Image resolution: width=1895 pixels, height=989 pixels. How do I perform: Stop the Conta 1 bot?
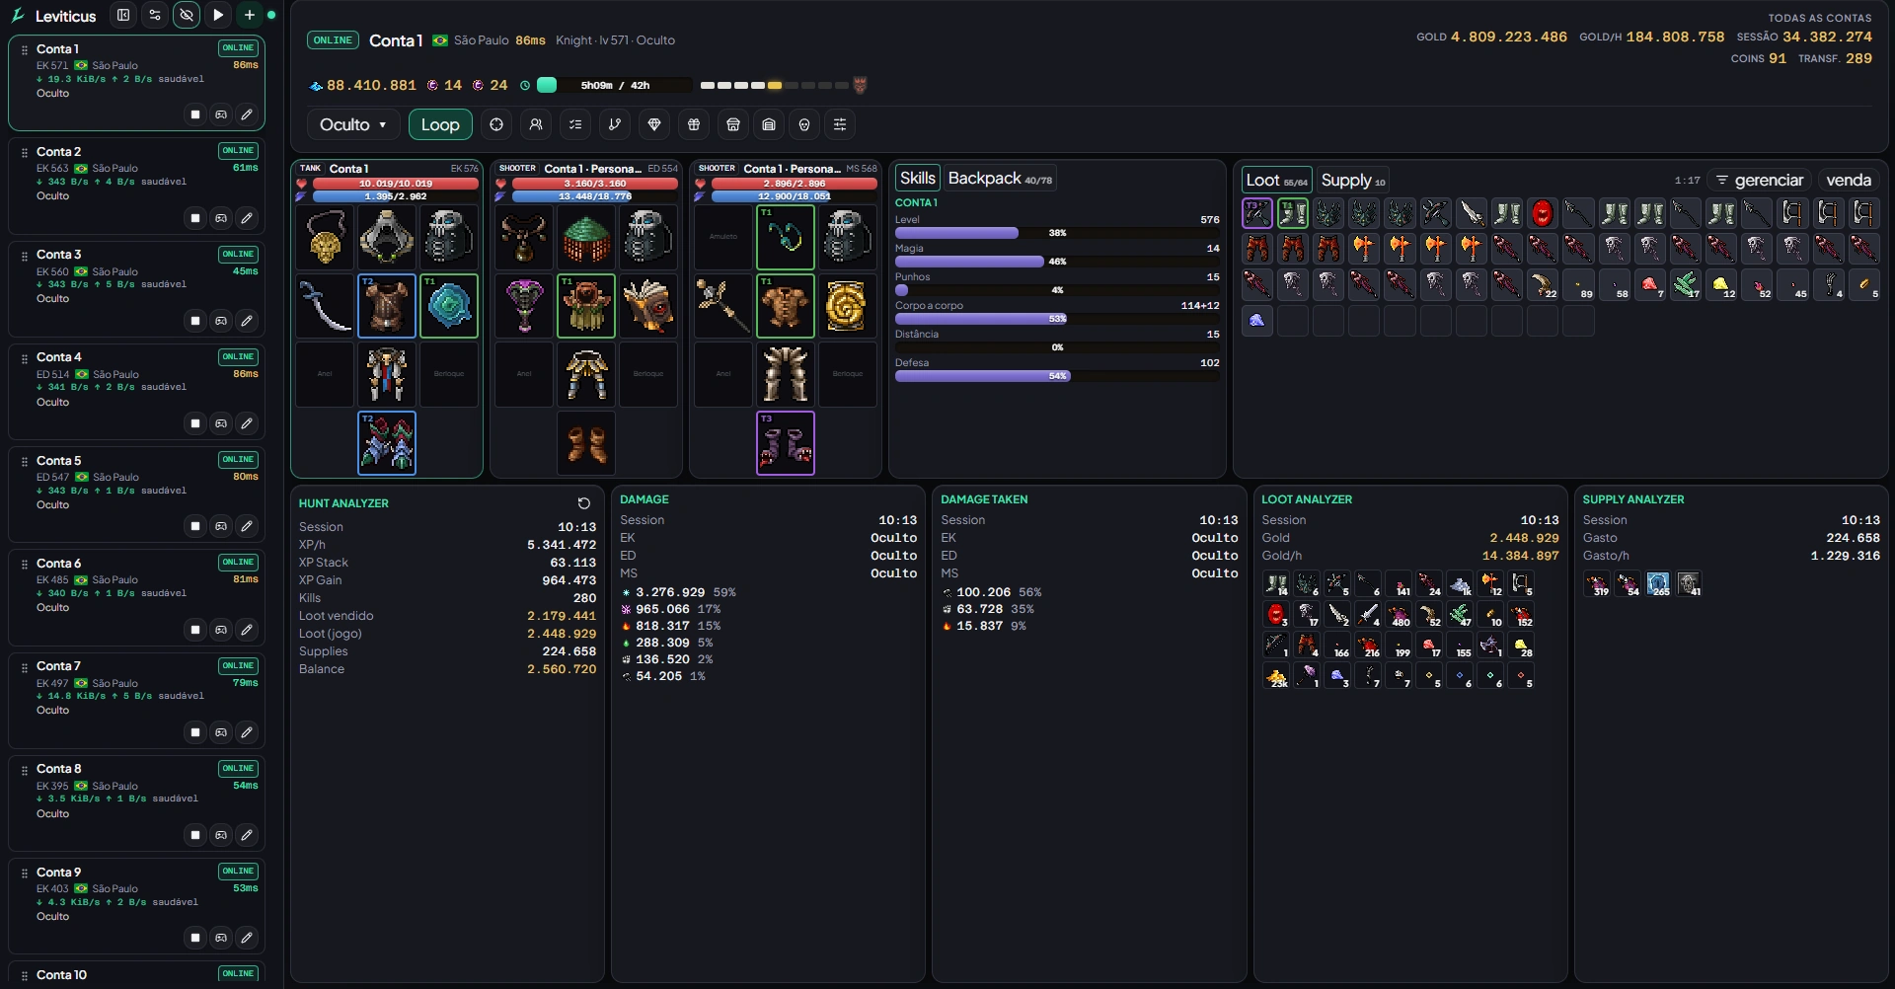point(195,114)
